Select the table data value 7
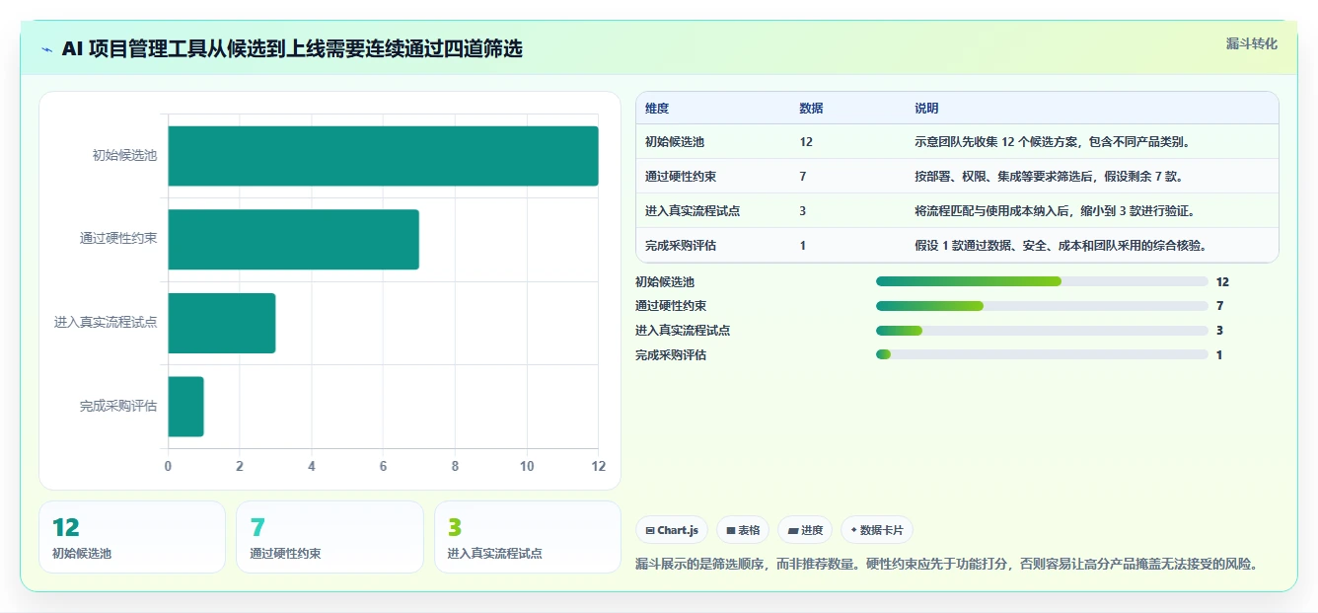 803,177
